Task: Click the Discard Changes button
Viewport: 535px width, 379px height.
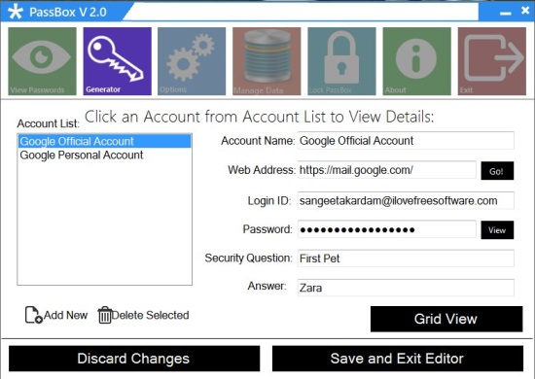Action: point(134,359)
